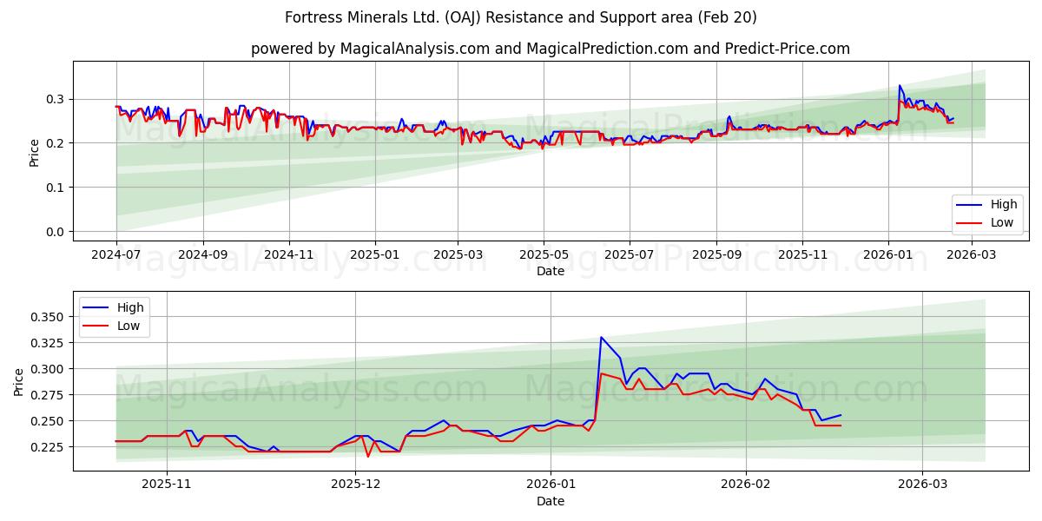Viewport: 1042px width, 521px height.
Task: Click the '2026-03' tick label on the lower chart
Action: tap(923, 485)
